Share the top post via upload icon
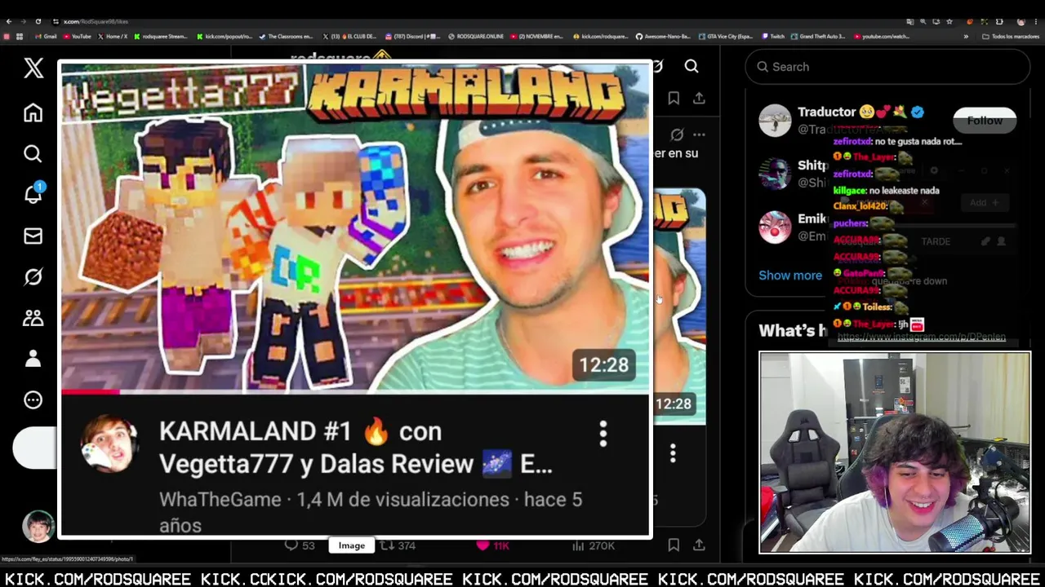Image resolution: width=1045 pixels, height=587 pixels. tap(699, 98)
